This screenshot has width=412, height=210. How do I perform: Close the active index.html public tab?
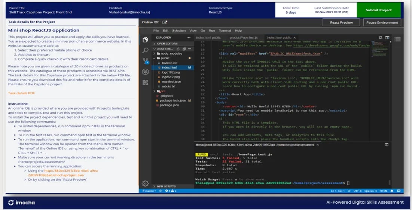tap(294, 37)
